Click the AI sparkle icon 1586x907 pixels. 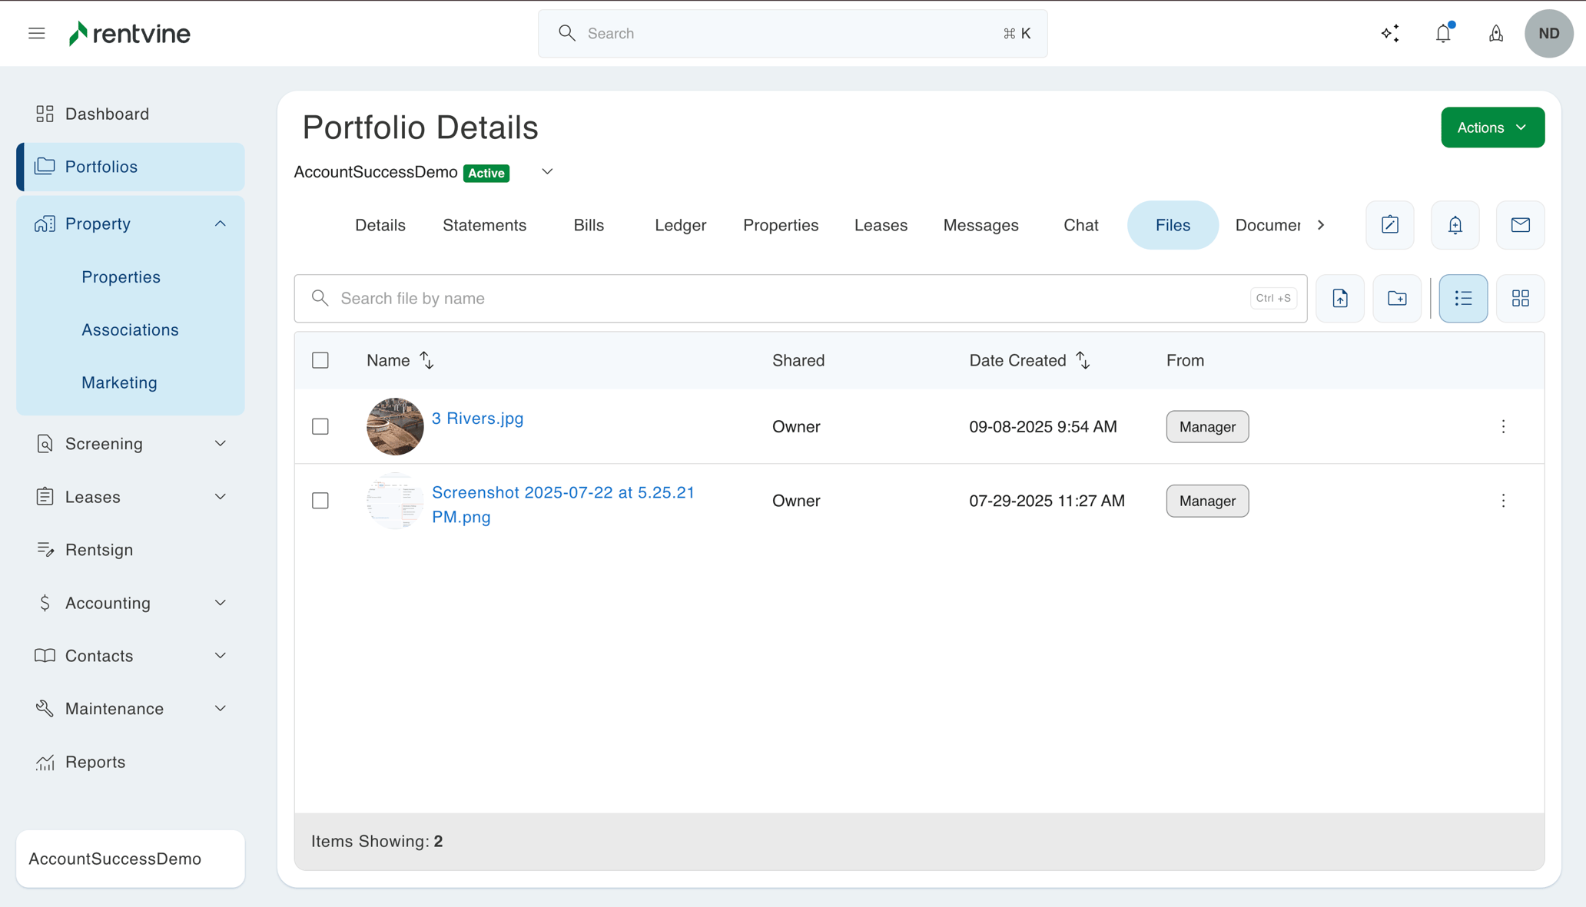(x=1390, y=33)
